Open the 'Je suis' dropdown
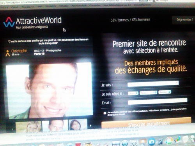Viewport: 195px width, 146px height. click(x=153, y=84)
